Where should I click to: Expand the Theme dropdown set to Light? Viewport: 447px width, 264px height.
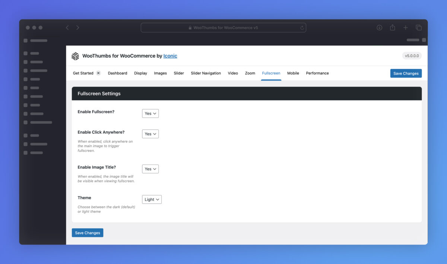pos(152,199)
